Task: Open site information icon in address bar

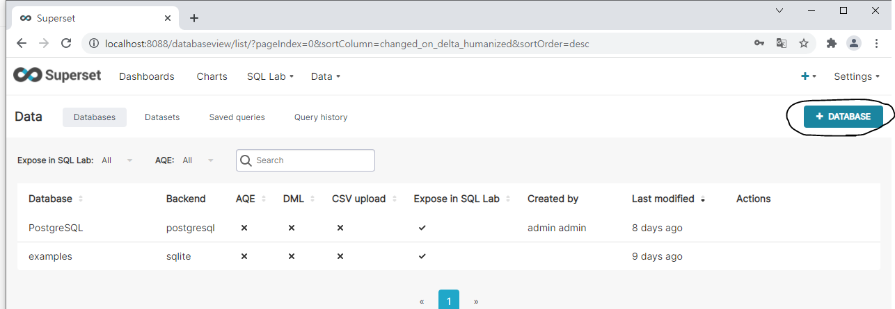Action: pos(94,43)
